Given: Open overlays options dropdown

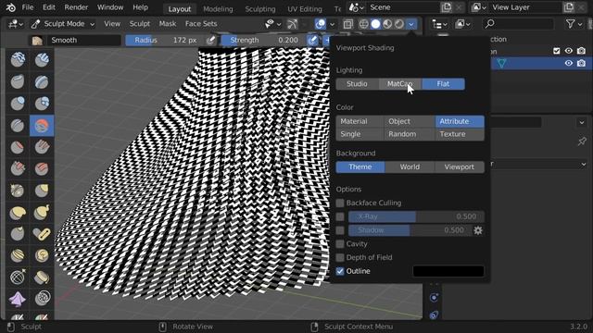Looking at the screenshot, I should (332, 24).
